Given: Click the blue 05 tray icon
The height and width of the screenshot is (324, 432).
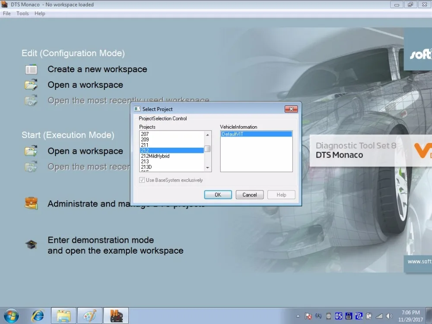Looking at the screenshot, I should click(339, 316).
